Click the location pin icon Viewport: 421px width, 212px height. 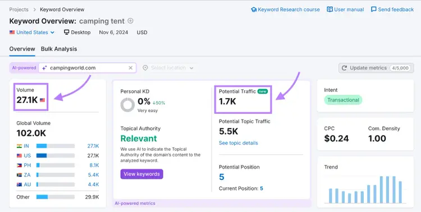click(x=145, y=68)
